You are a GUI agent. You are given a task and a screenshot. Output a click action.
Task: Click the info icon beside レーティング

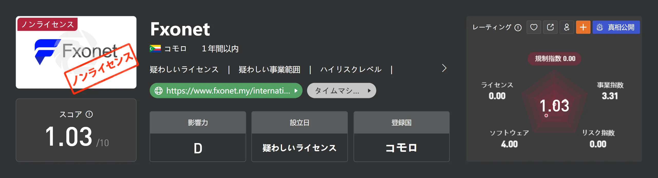[x=518, y=27]
